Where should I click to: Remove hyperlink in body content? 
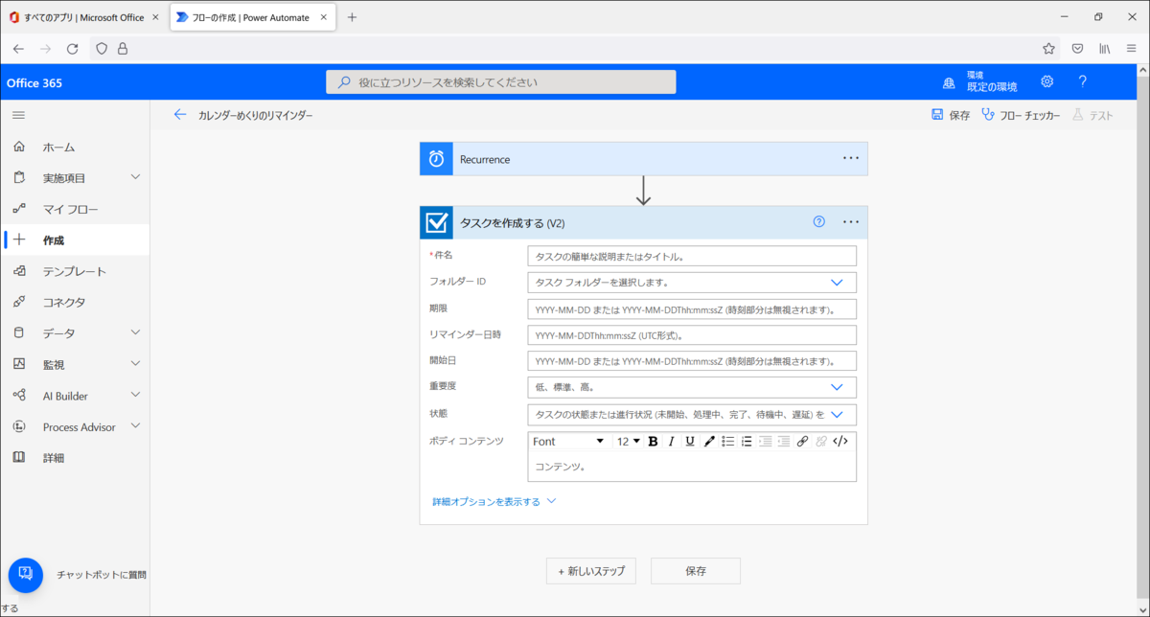[x=821, y=442]
